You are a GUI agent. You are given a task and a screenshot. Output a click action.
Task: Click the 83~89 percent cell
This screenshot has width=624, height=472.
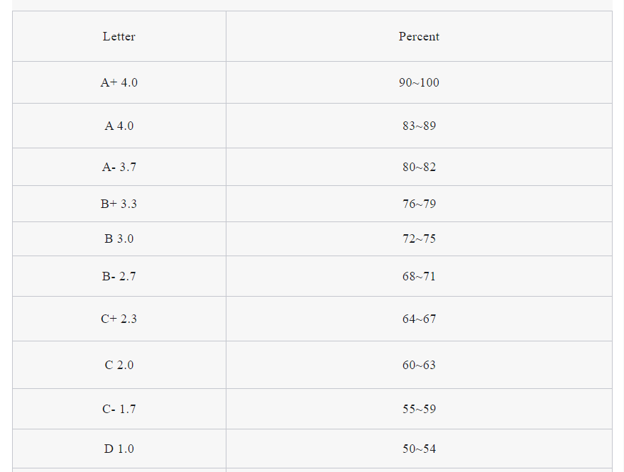point(419,126)
